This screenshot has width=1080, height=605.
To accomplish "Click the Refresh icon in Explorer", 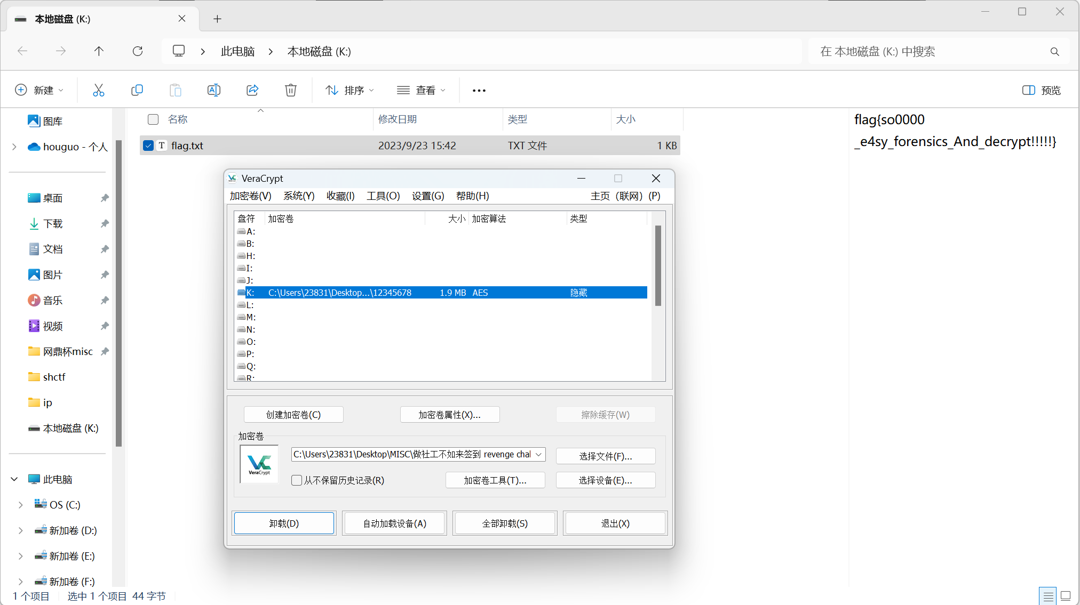I will [x=138, y=51].
